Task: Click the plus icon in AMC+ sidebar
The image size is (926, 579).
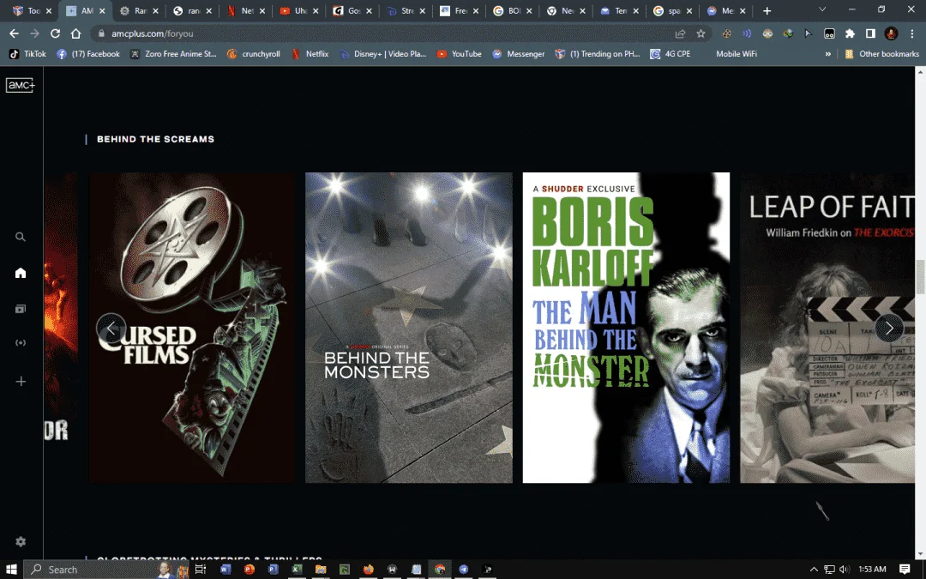Action: tap(21, 381)
